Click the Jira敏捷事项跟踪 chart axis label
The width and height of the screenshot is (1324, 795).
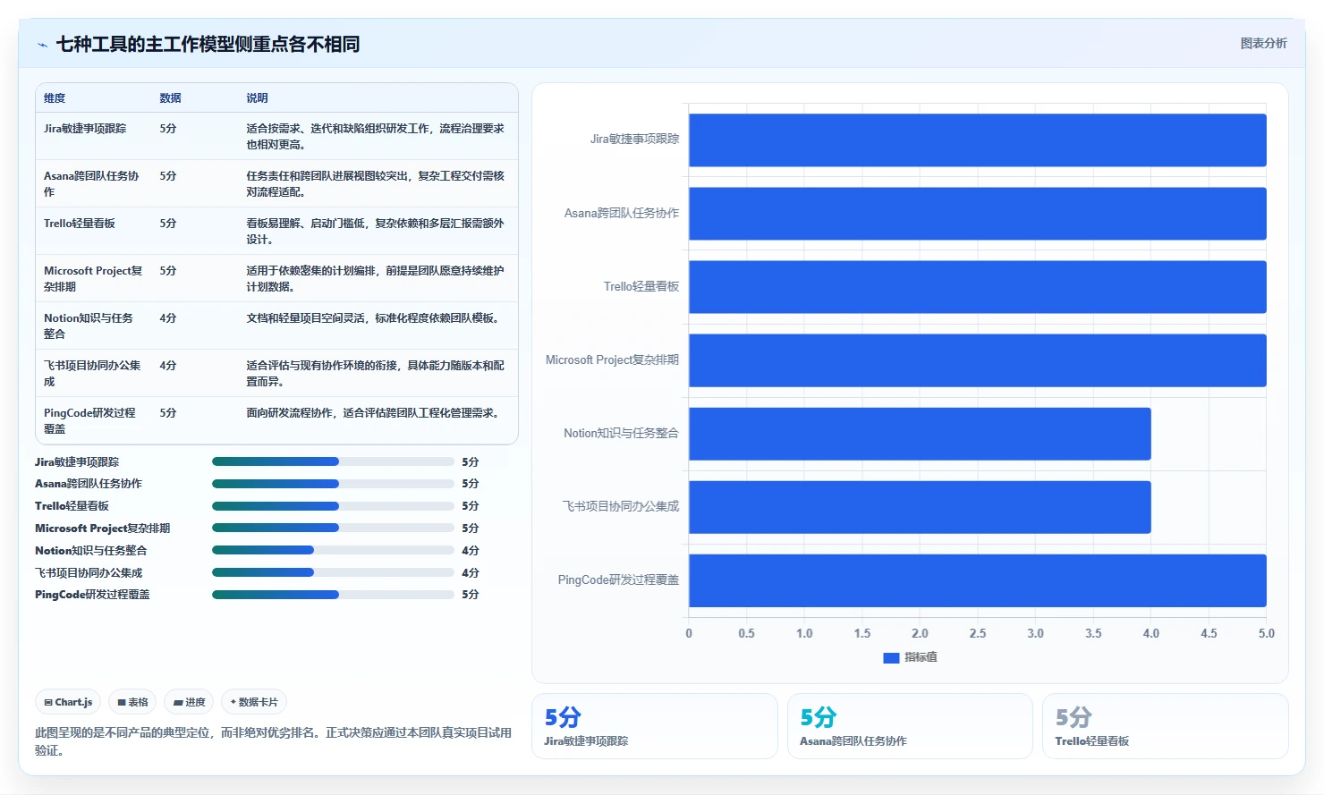click(x=634, y=139)
